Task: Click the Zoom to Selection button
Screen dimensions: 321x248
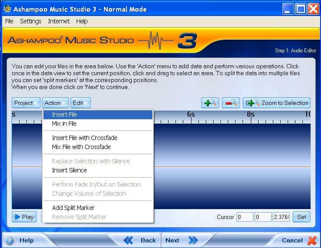Action: pyautogui.click(x=276, y=103)
